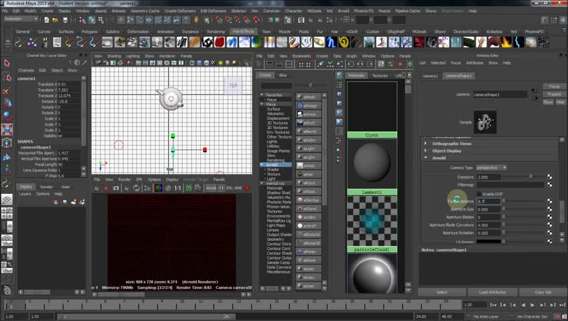Expand the Object Display section
This screenshot has height=321, width=568.
[447, 151]
